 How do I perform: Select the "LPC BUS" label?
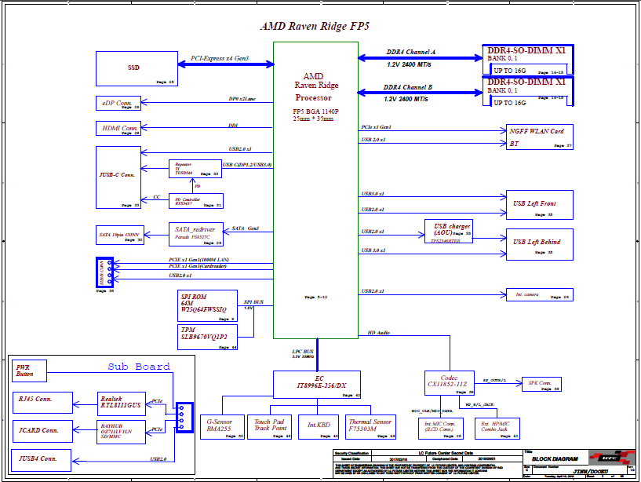tap(303, 352)
